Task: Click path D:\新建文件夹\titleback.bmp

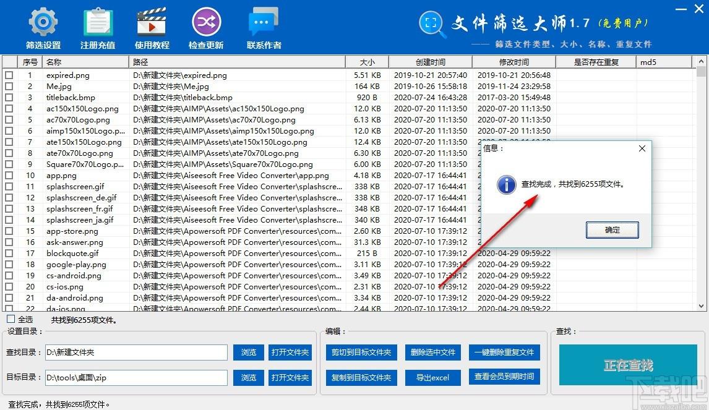Action: tap(183, 97)
